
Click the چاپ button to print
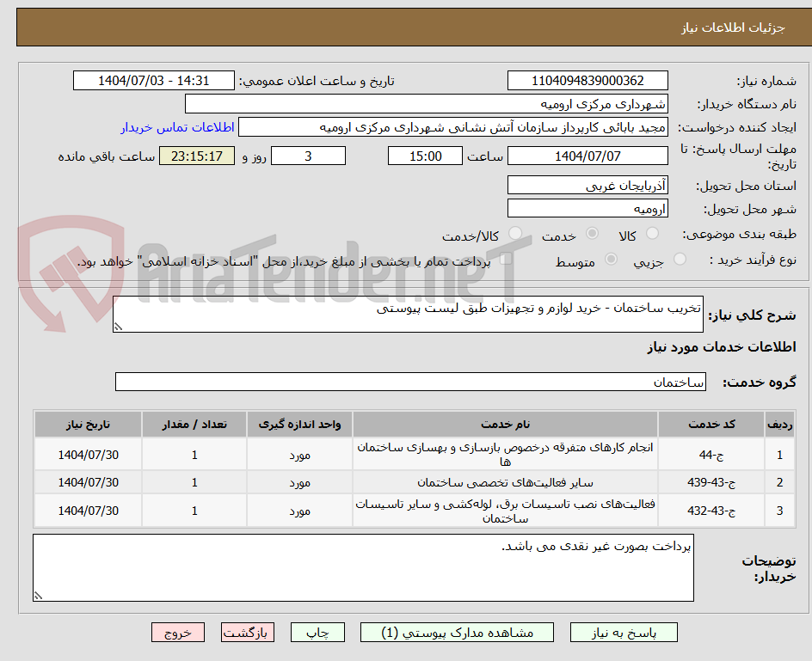point(317,632)
